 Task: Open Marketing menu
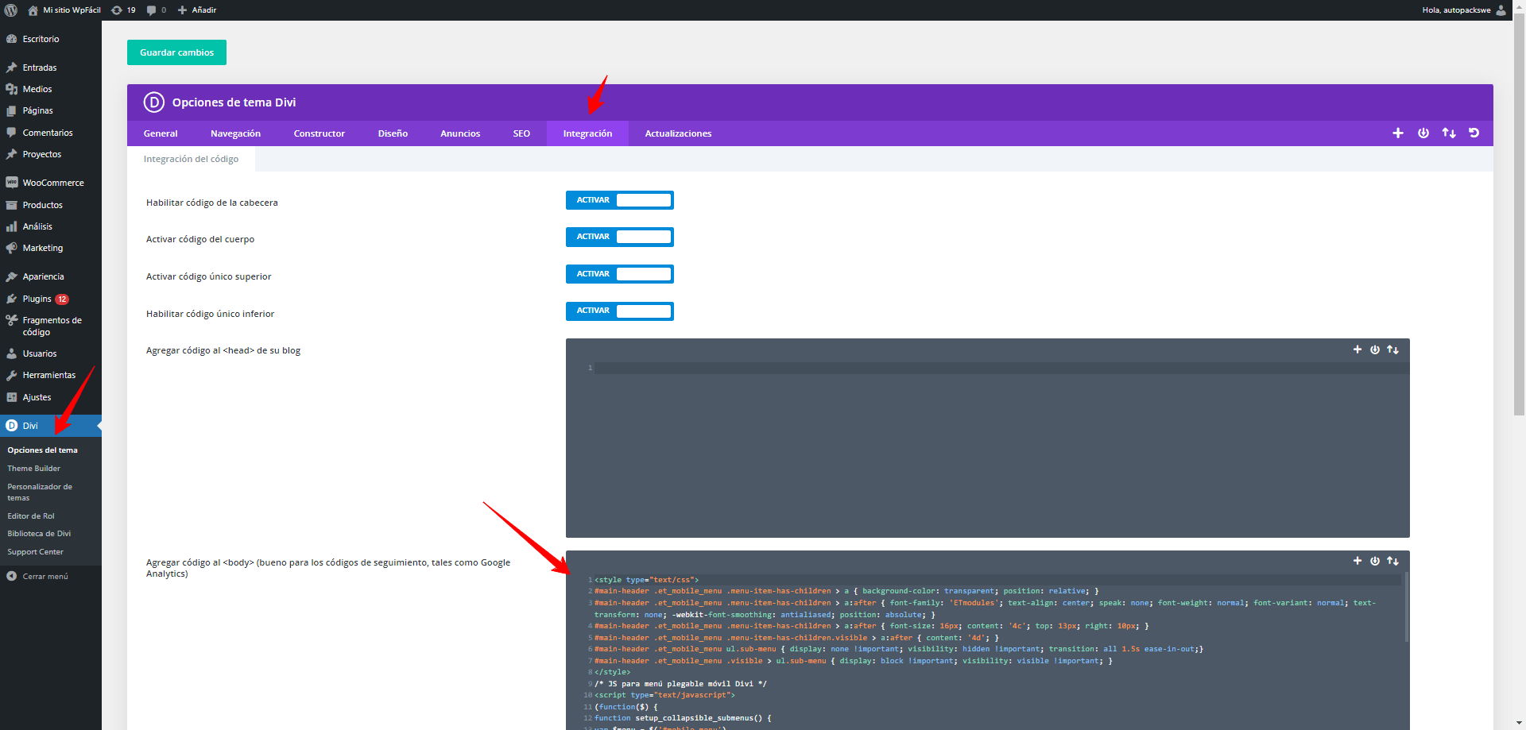(51, 248)
